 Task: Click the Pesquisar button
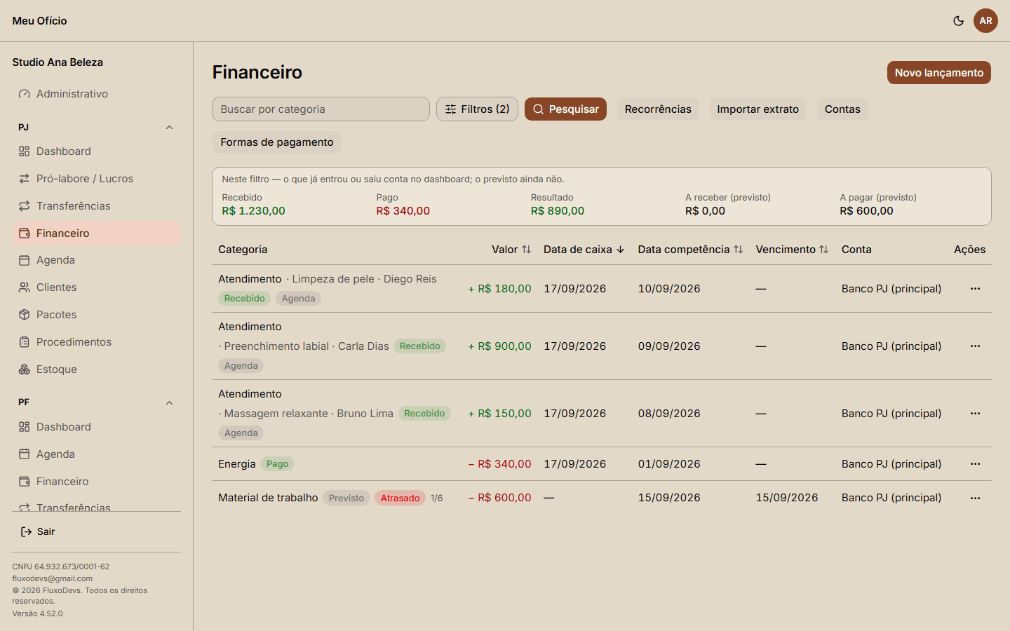tap(565, 109)
